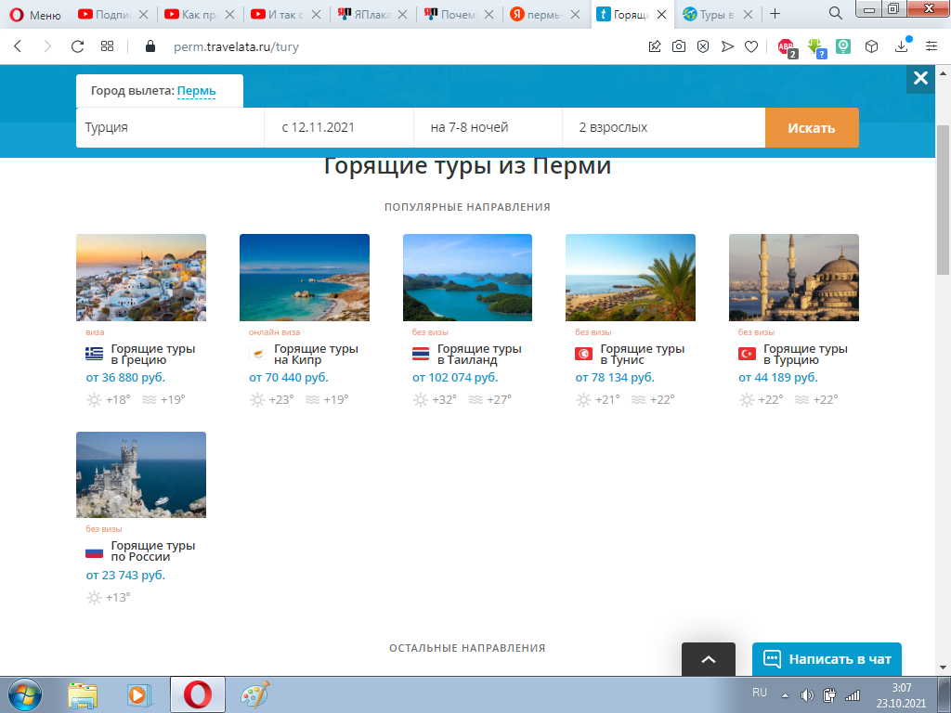Click Горящие туры по России link
Image resolution: width=951 pixels, height=713 pixels.
coord(153,551)
